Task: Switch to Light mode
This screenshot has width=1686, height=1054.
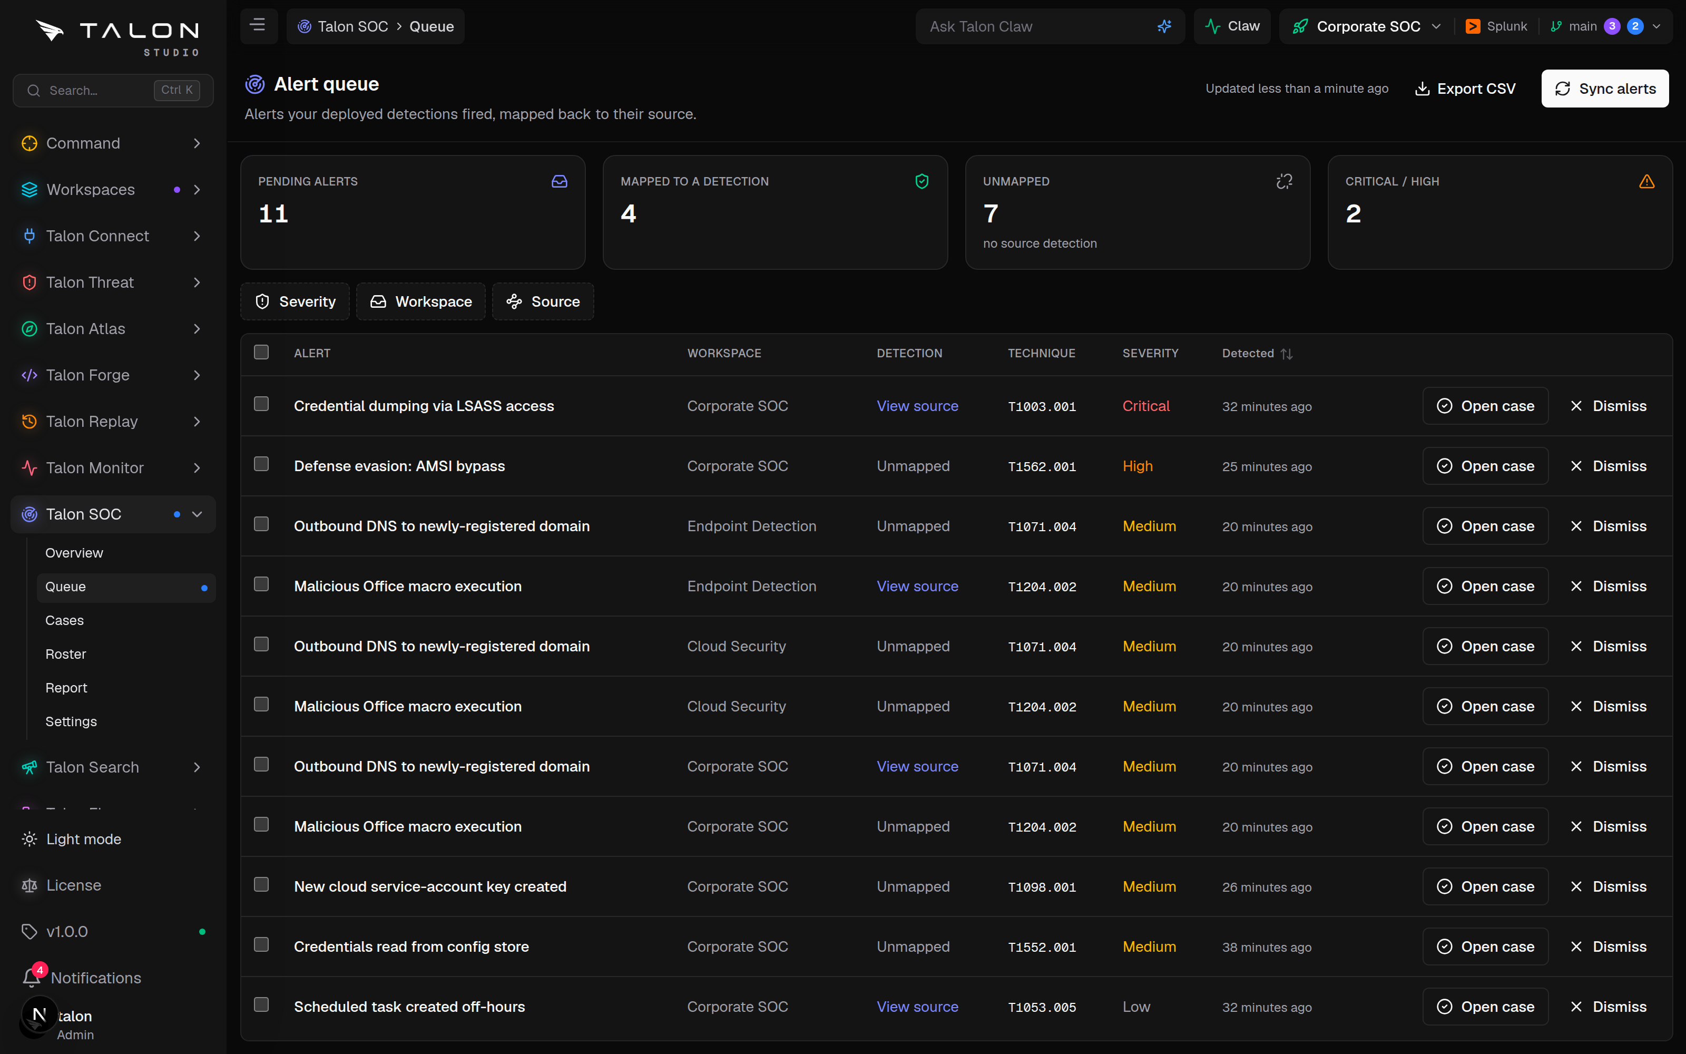Action: (113, 840)
